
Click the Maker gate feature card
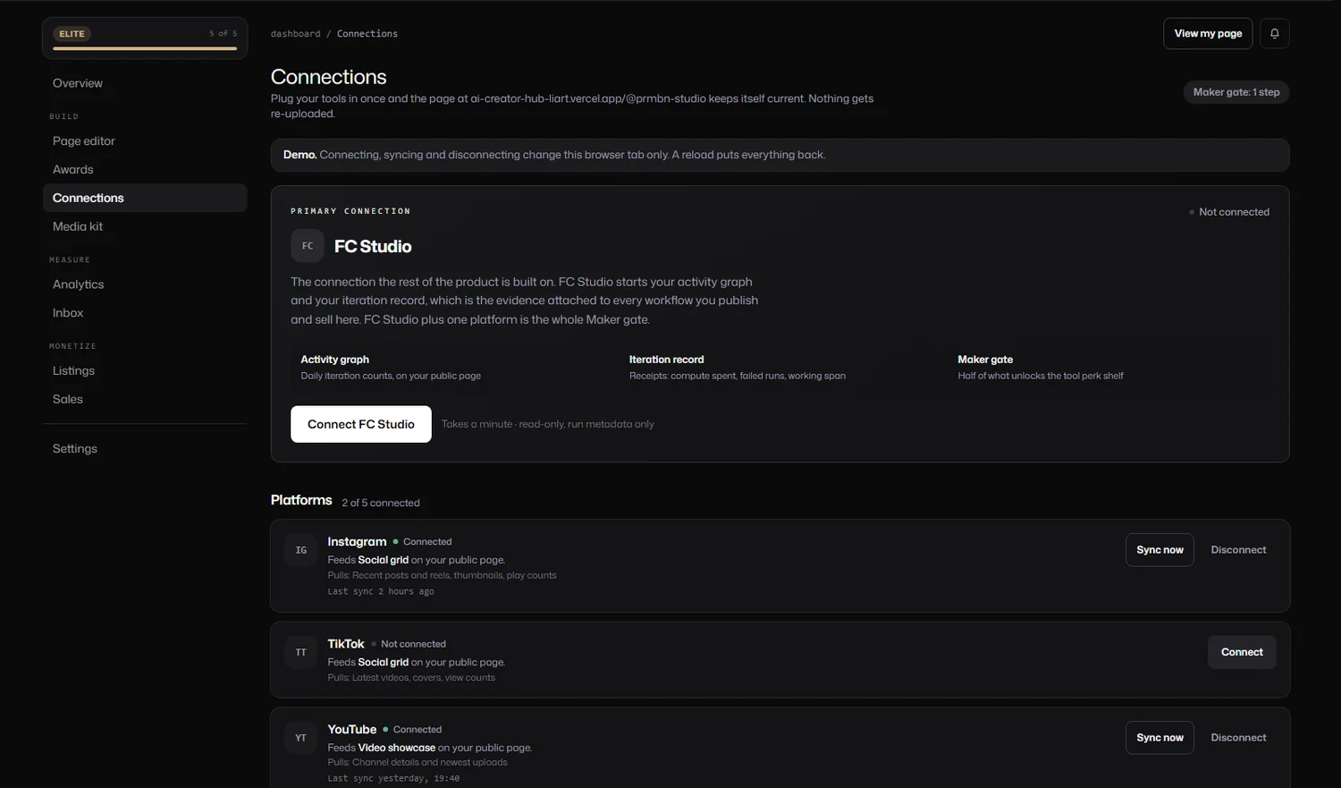click(1109, 367)
